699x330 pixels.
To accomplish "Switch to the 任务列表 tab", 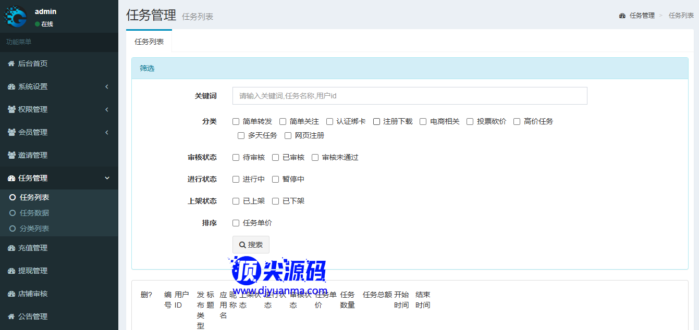I will click(x=149, y=42).
